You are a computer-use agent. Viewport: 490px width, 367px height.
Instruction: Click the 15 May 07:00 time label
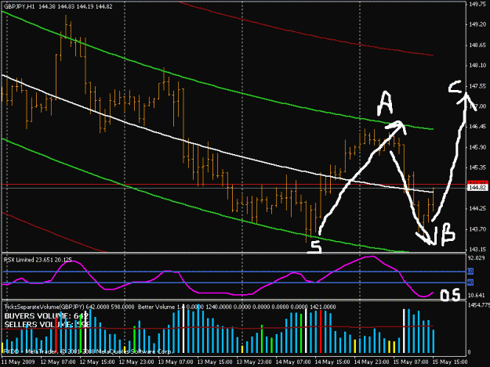pos(411,362)
